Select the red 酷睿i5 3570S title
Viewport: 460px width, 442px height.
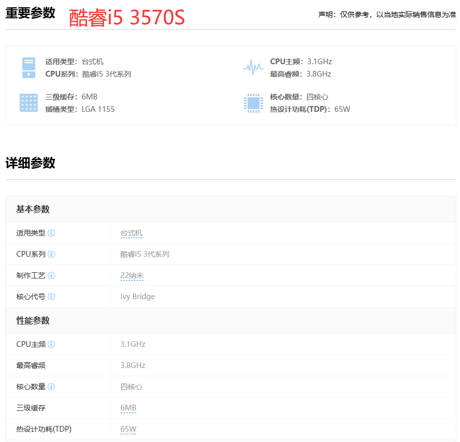point(127,18)
